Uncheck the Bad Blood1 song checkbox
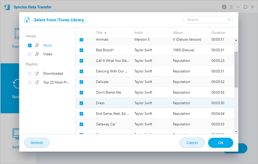Image resolution: width=258 pixels, height=164 pixels. click(x=81, y=50)
